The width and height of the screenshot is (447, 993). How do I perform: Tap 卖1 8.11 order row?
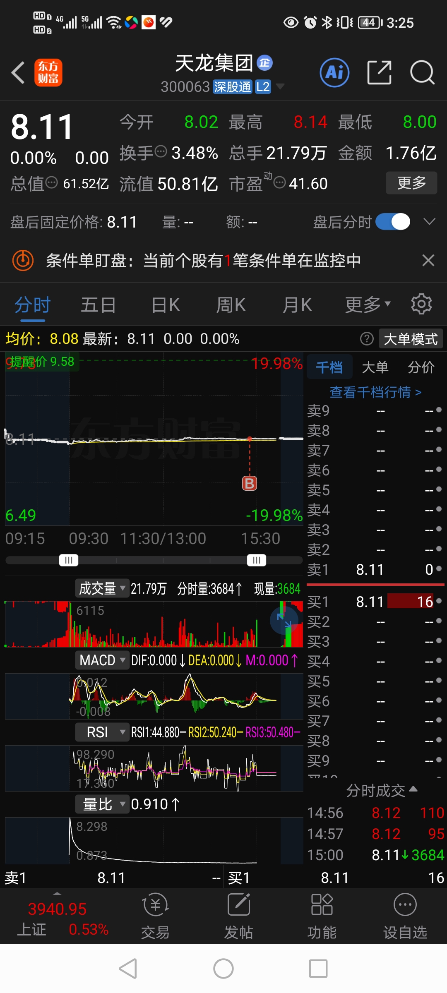(x=375, y=569)
